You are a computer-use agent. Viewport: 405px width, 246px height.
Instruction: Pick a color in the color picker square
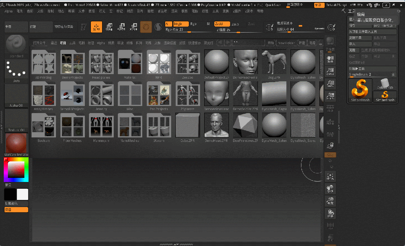(x=16, y=170)
